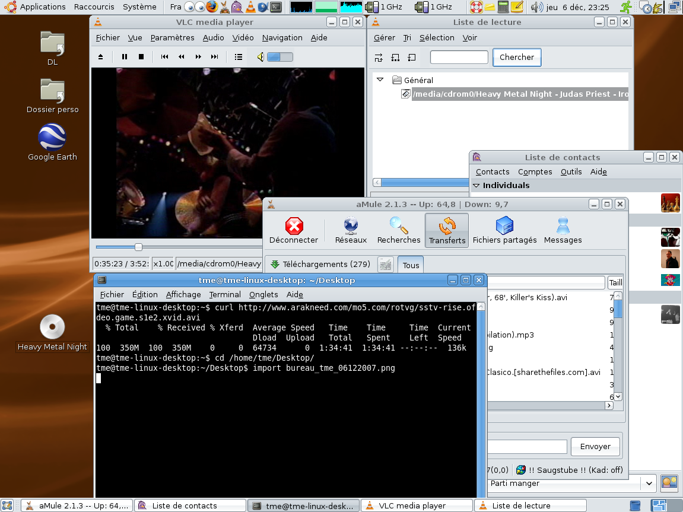Open VLC Navigation menu
This screenshot has height=512, width=683.
click(x=282, y=37)
